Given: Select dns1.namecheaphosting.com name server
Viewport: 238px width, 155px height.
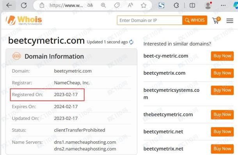Looking at the screenshot, I should click(x=85, y=142).
